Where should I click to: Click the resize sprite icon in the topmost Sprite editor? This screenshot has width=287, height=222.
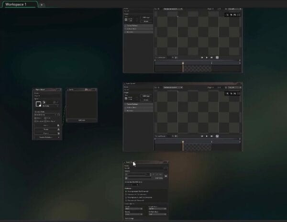click(126, 20)
